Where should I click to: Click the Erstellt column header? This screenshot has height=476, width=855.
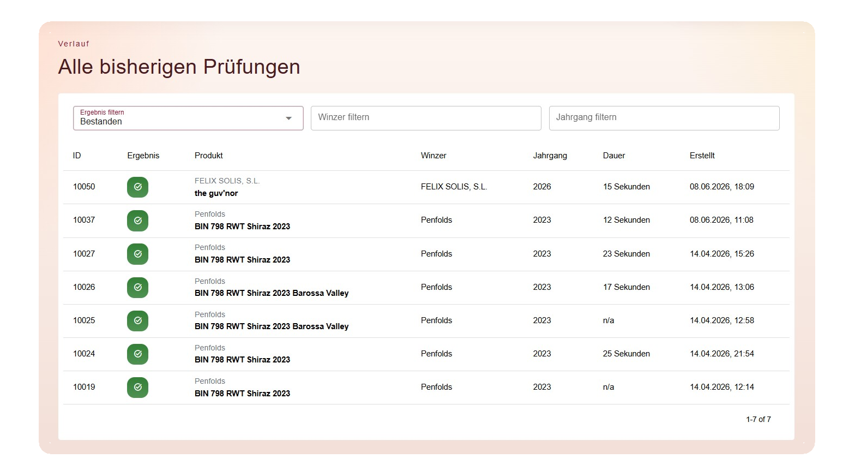702,156
